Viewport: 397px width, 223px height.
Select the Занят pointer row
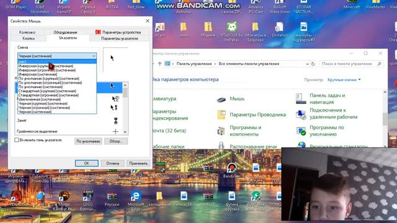pos(69,121)
